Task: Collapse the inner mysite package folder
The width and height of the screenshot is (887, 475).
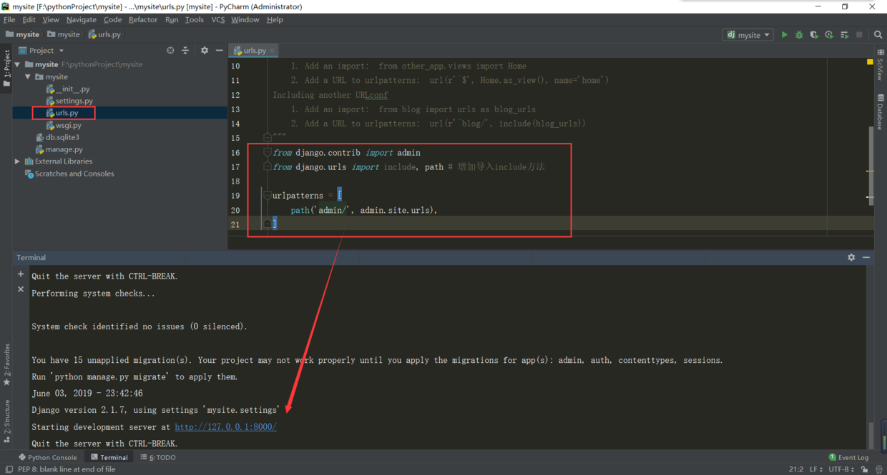Action: (x=28, y=76)
